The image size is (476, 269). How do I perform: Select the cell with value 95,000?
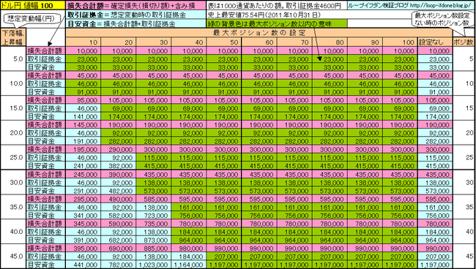point(83,100)
